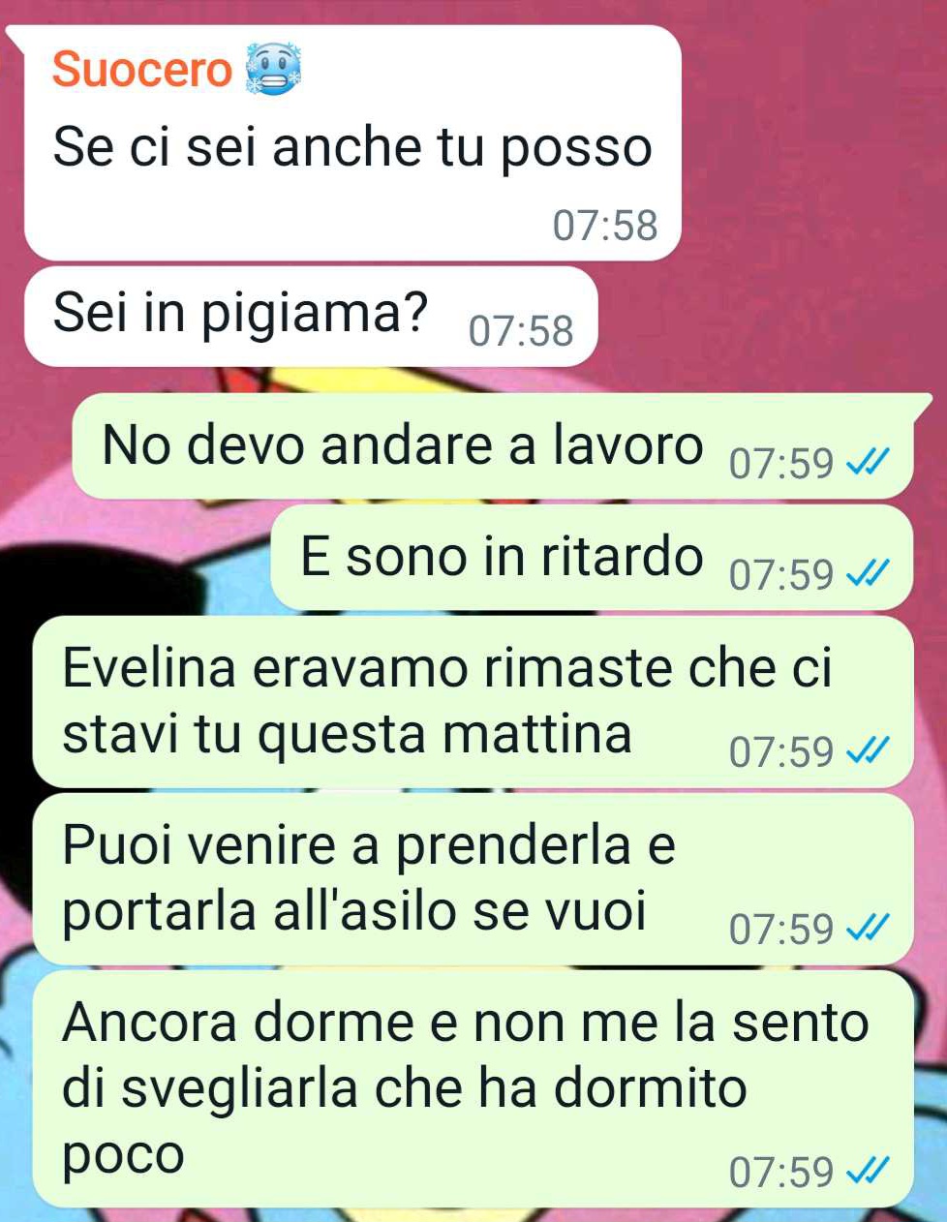Tap the 07:58 time on "Sei in pigiama?"

[x=521, y=331]
